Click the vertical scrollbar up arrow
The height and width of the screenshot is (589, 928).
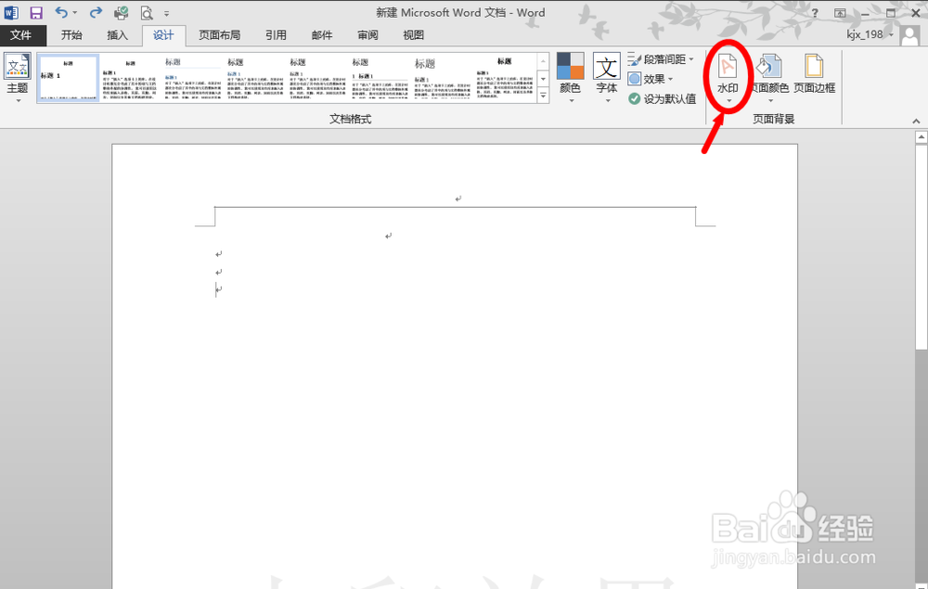(921, 137)
